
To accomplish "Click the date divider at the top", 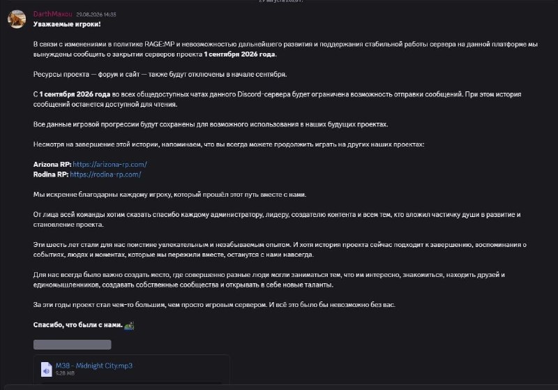I will (281, 1).
